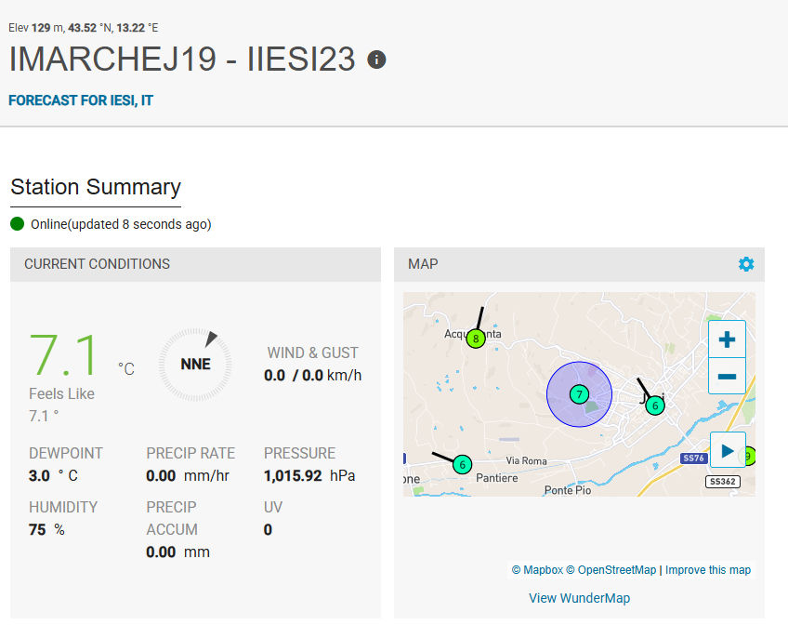Open map settings gear icon

(x=746, y=264)
